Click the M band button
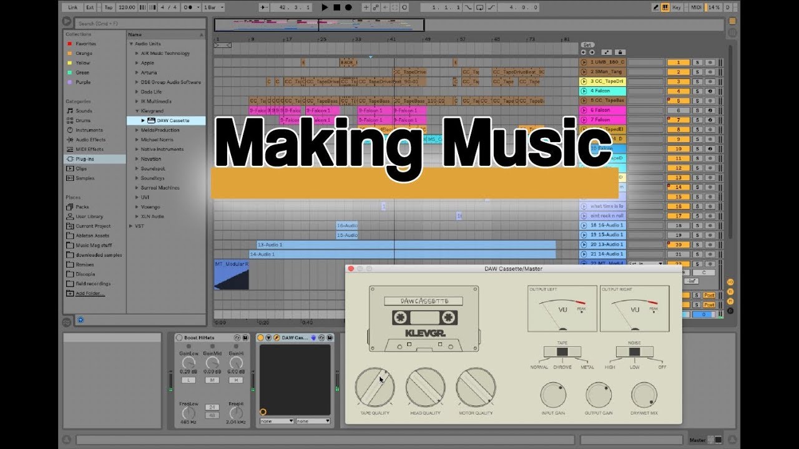Screen dimensions: 799x449 [212, 380]
